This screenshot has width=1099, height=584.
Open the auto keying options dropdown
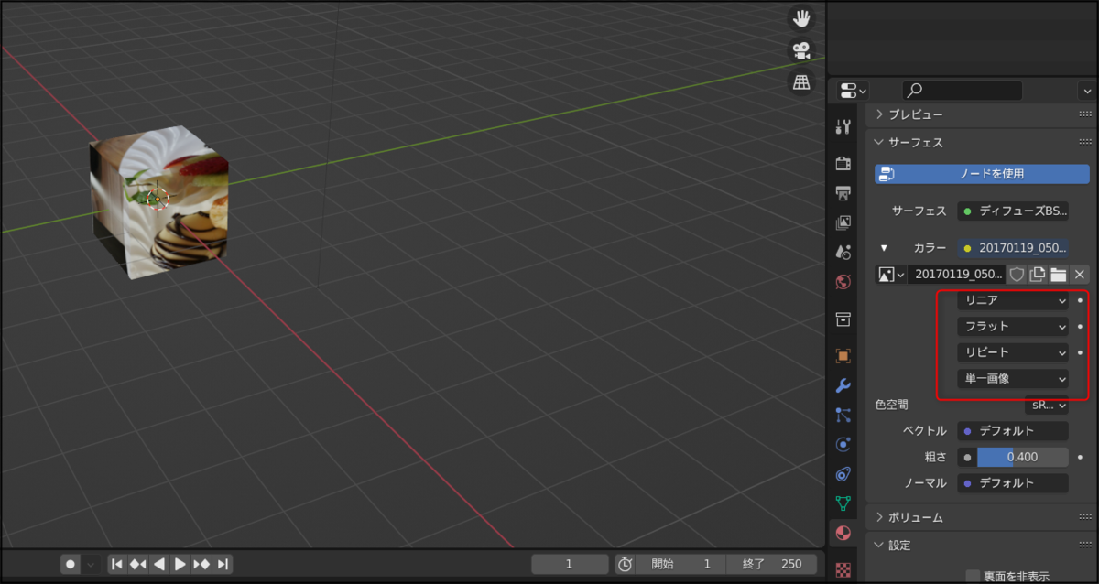(91, 564)
